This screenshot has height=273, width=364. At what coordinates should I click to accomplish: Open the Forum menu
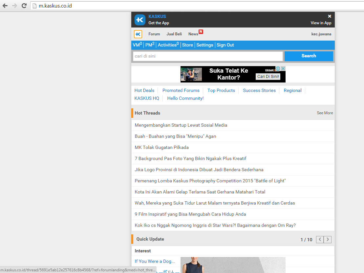[x=154, y=34]
